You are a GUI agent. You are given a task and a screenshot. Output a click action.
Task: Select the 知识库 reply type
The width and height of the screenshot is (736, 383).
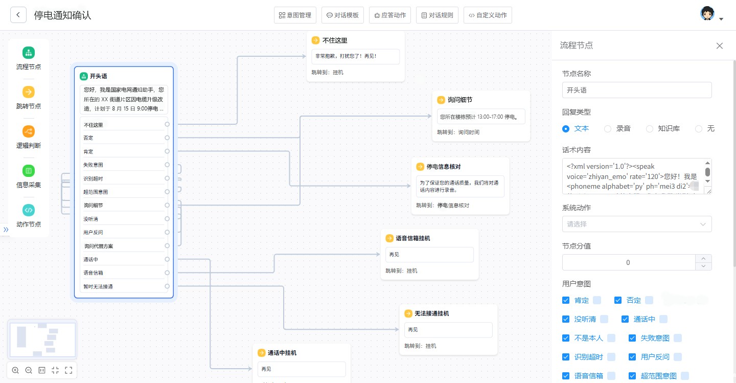pos(650,129)
